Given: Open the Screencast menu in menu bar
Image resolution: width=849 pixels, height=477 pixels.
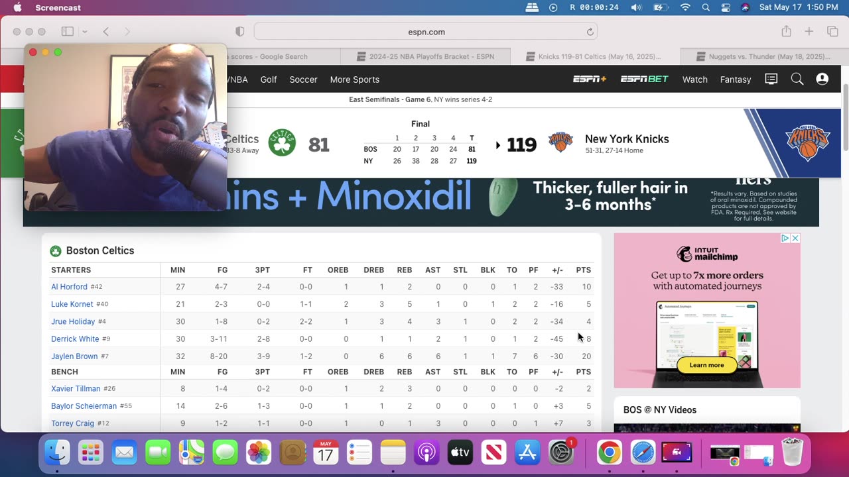Looking at the screenshot, I should 58,7.
